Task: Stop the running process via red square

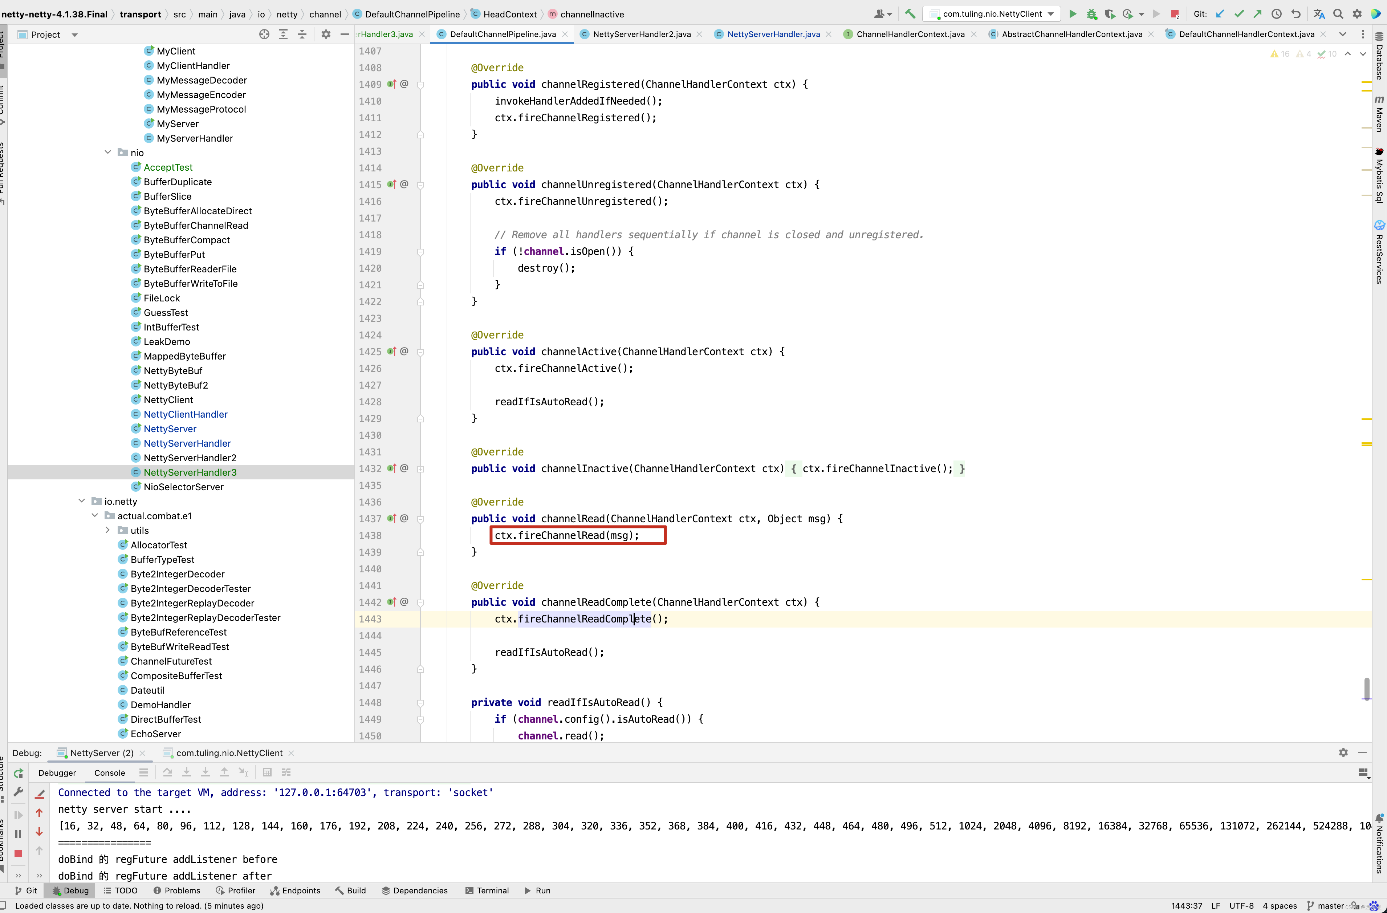Action: (1175, 14)
